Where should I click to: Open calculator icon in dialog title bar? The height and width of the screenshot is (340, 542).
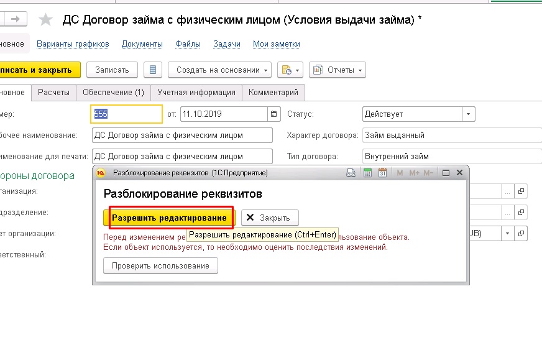pyautogui.click(x=367, y=173)
